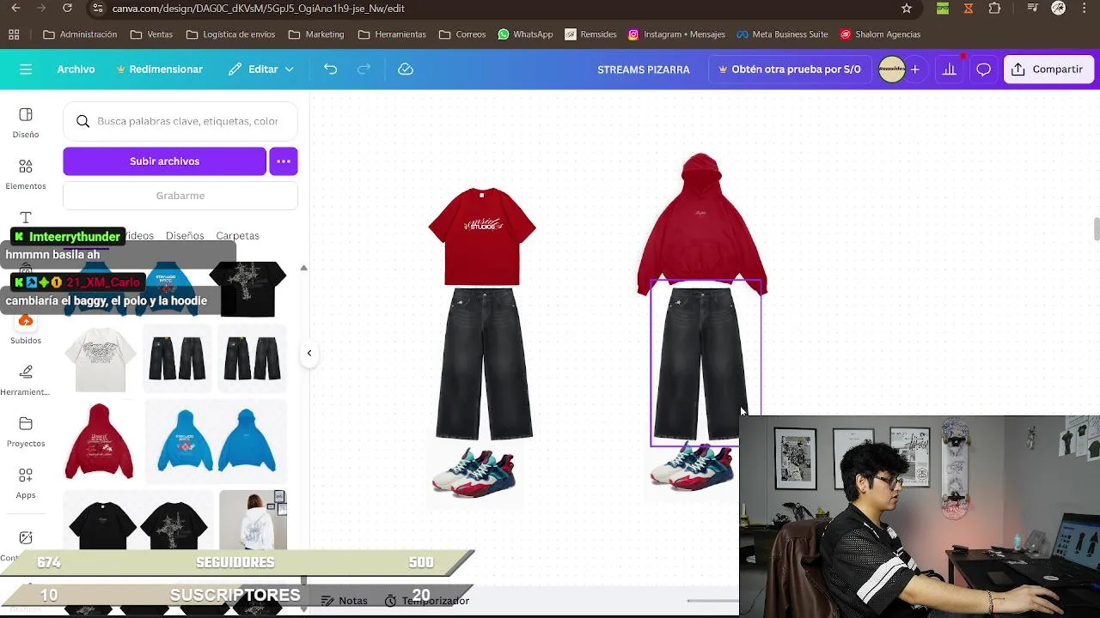
Task: Click Obtén otra prueba por S/0 button
Action: [x=789, y=70]
